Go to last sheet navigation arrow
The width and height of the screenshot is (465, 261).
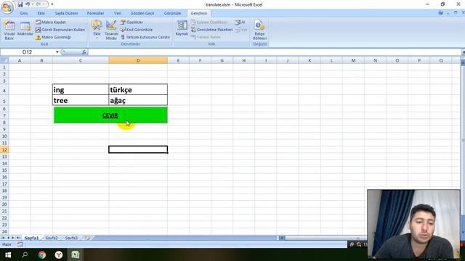click(17, 238)
